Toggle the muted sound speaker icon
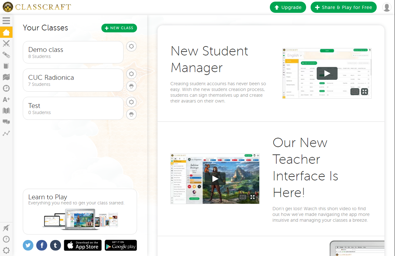This screenshot has height=256, width=395. (6, 228)
